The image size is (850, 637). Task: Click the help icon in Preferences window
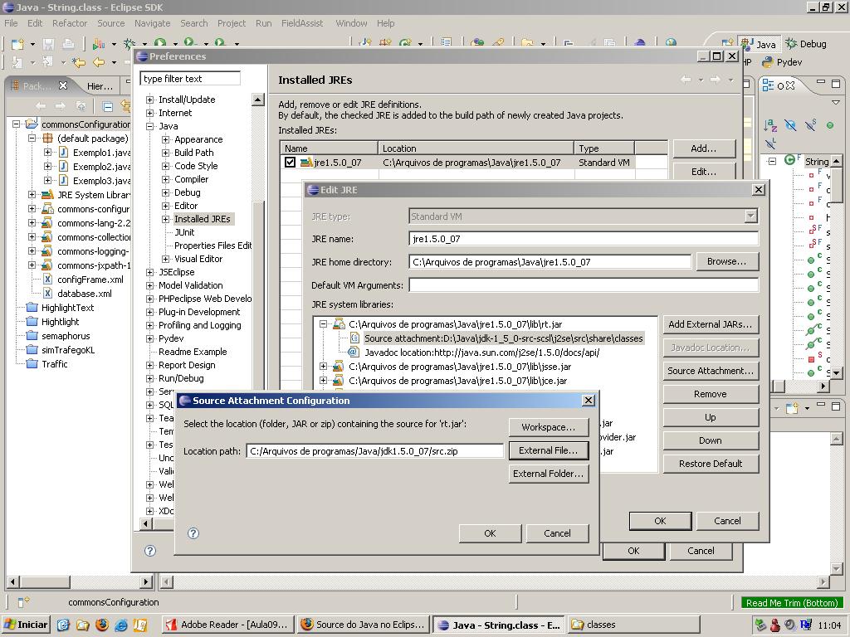click(x=150, y=551)
